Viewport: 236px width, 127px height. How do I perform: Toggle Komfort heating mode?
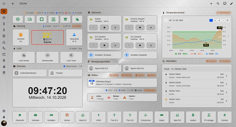(21, 37)
